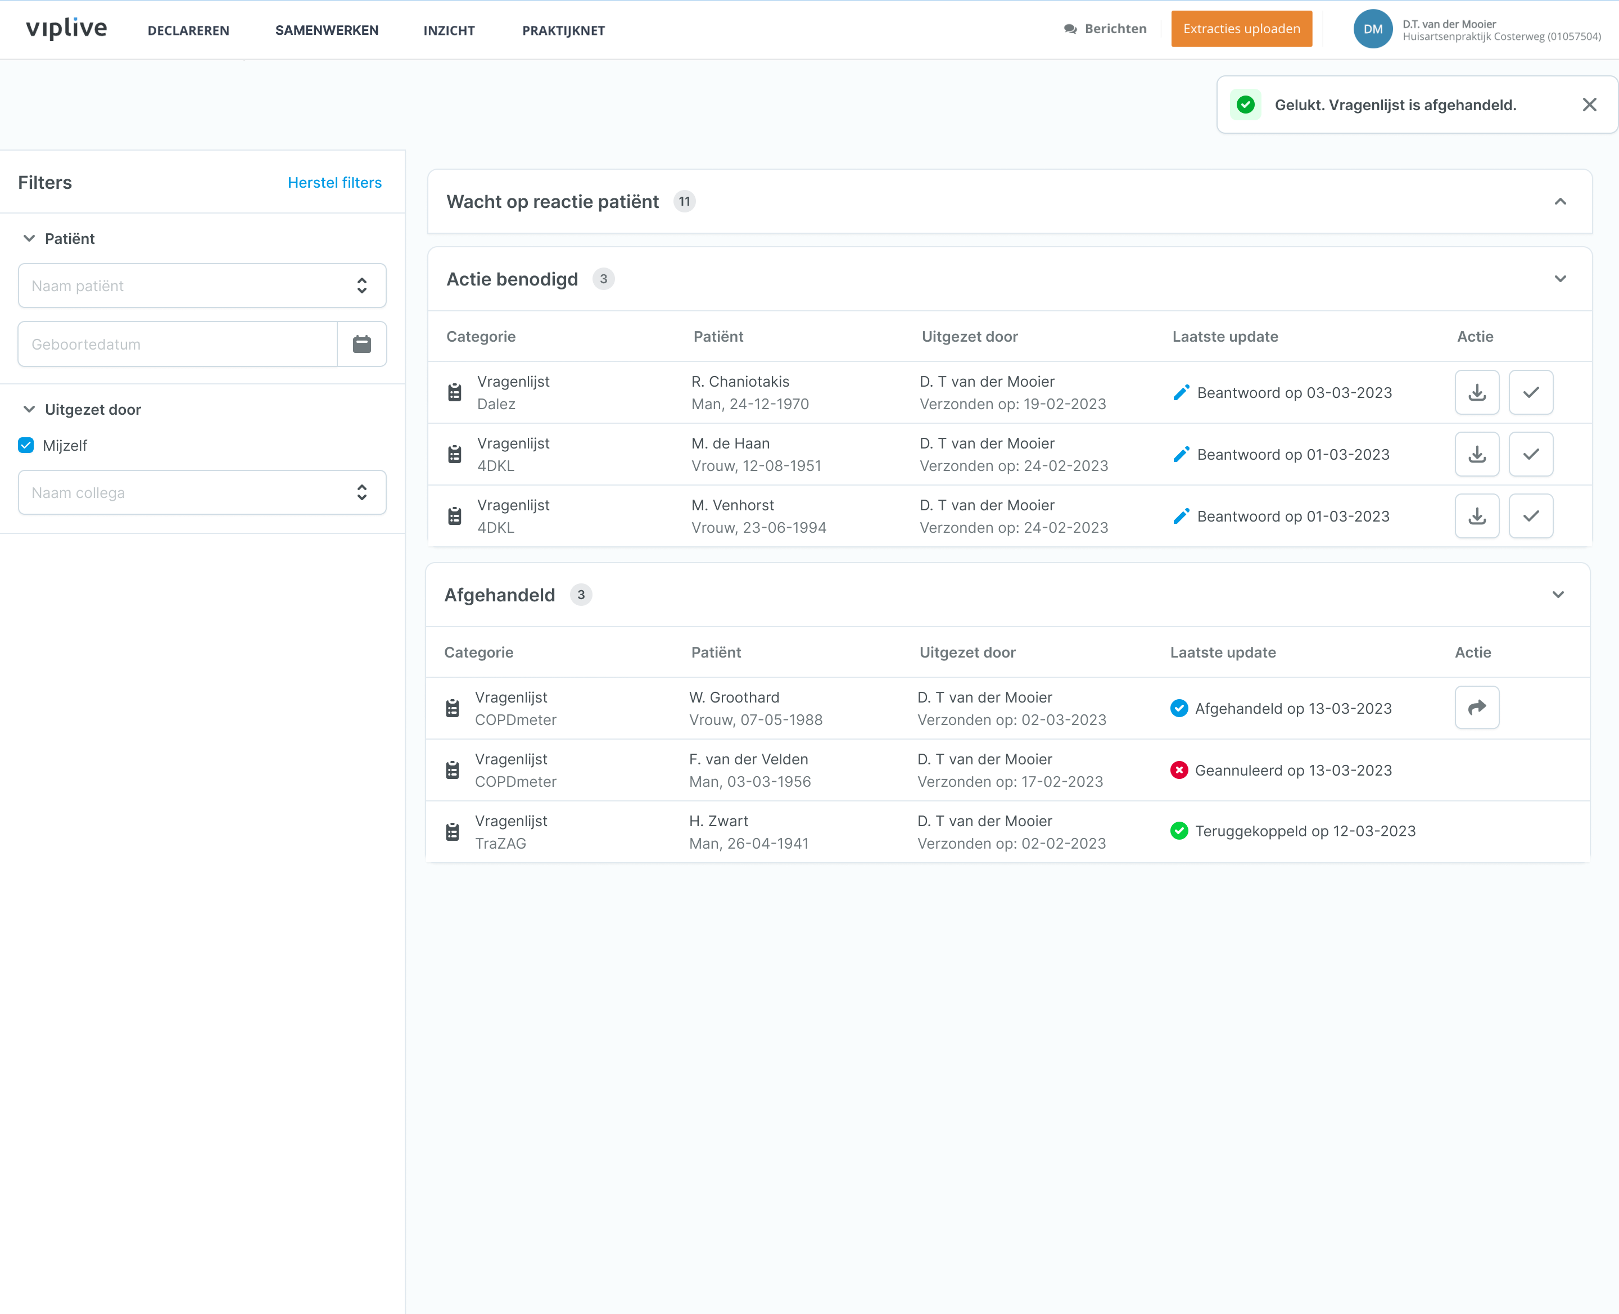This screenshot has height=1314, width=1619.
Task: Open the DECLAREREN menu
Action: click(188, 30)
